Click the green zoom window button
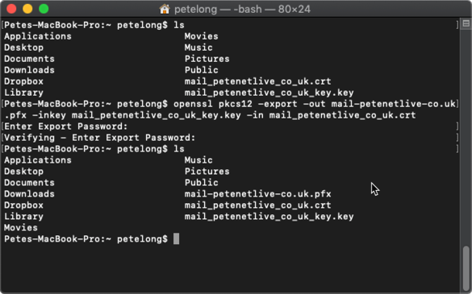472x294 pixels. click(x=44, y=9)
